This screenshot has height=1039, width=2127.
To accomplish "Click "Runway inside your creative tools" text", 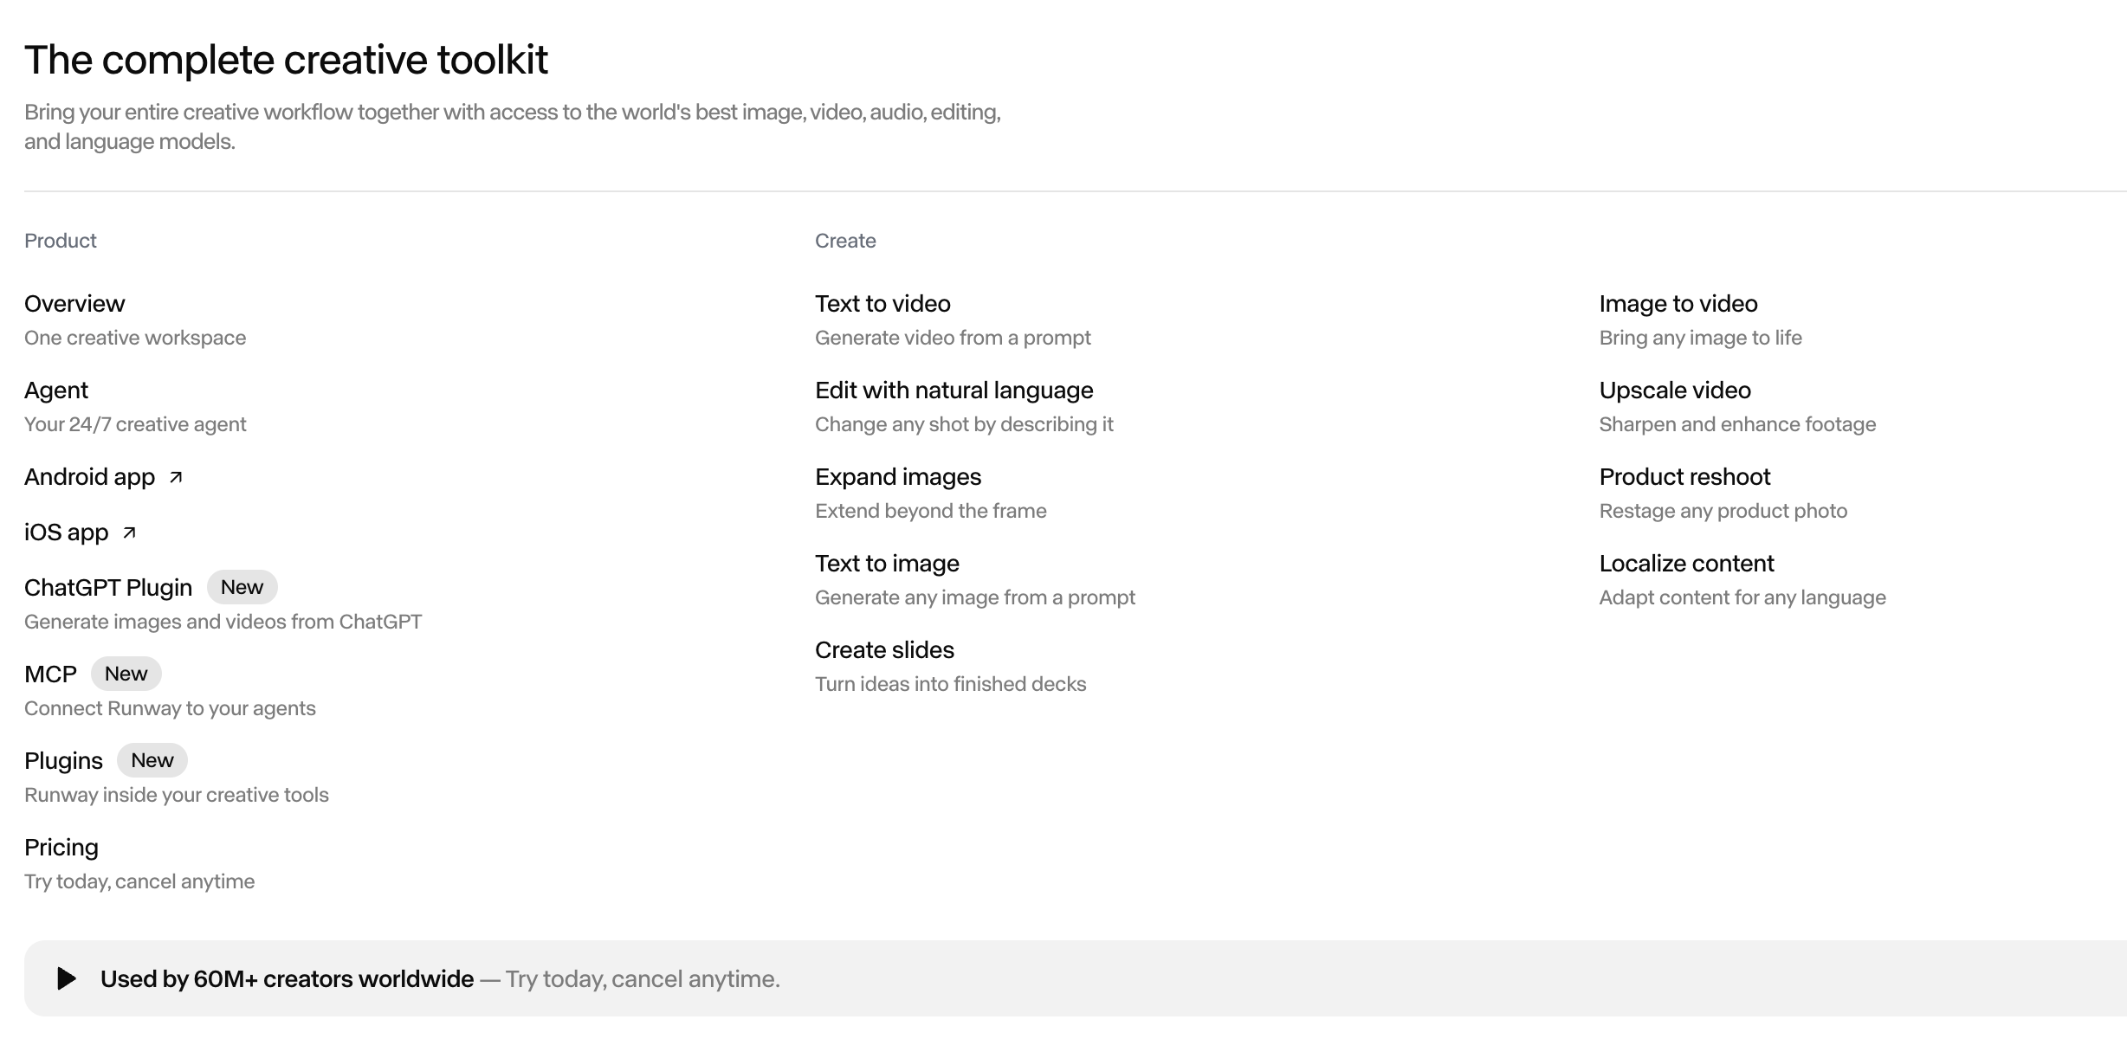I will (x=177, y=795).
